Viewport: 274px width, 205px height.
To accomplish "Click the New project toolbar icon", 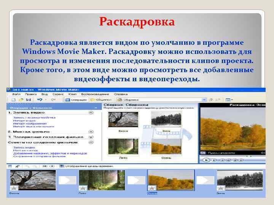I will coord(14,100).
